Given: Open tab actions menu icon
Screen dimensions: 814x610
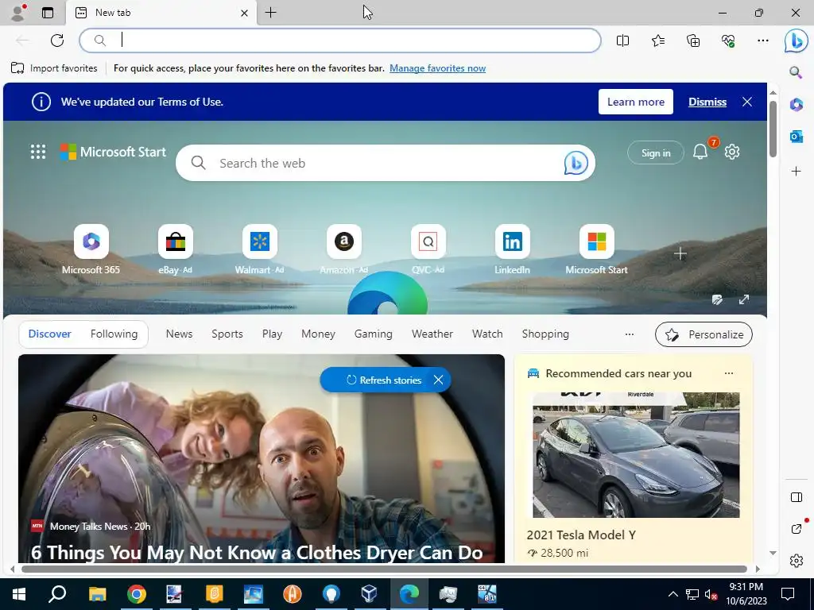Looking at the screenshot, I should [48, 13].
